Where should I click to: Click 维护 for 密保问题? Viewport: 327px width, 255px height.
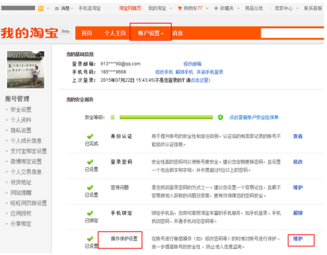tap(298, 187)
